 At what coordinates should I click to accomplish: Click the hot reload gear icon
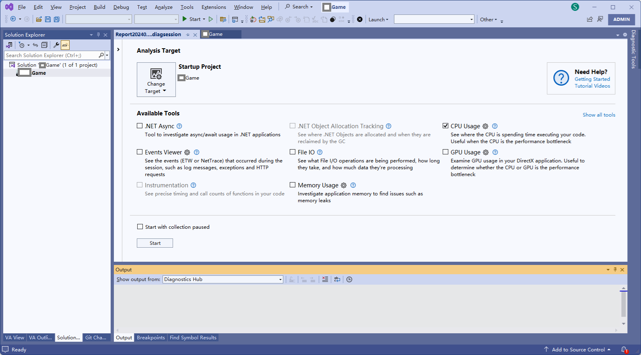(x=253, y=19)
